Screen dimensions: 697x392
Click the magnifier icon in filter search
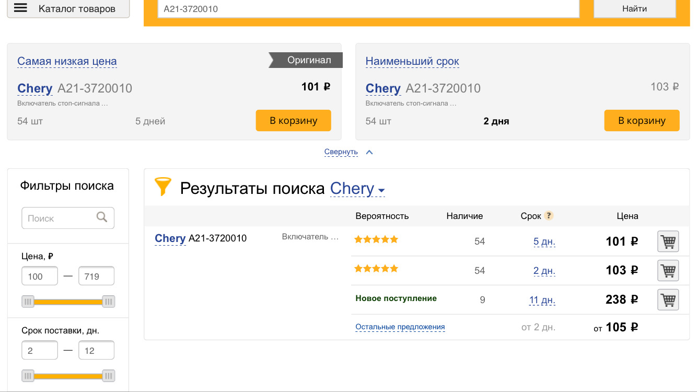[x=102, y=217]
